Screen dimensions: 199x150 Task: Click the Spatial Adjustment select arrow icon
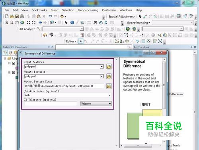click(140, 16)
